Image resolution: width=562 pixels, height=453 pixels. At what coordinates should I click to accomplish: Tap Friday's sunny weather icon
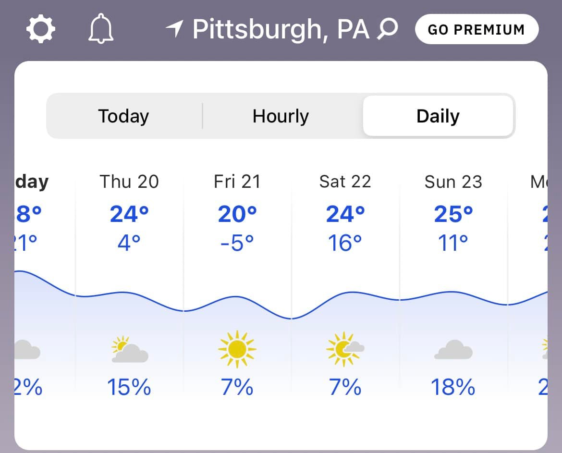[x=237, y=349]
